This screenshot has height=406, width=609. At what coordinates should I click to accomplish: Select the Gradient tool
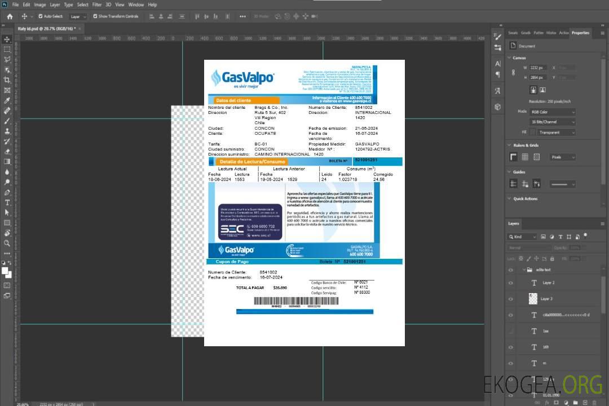point(7,162)
